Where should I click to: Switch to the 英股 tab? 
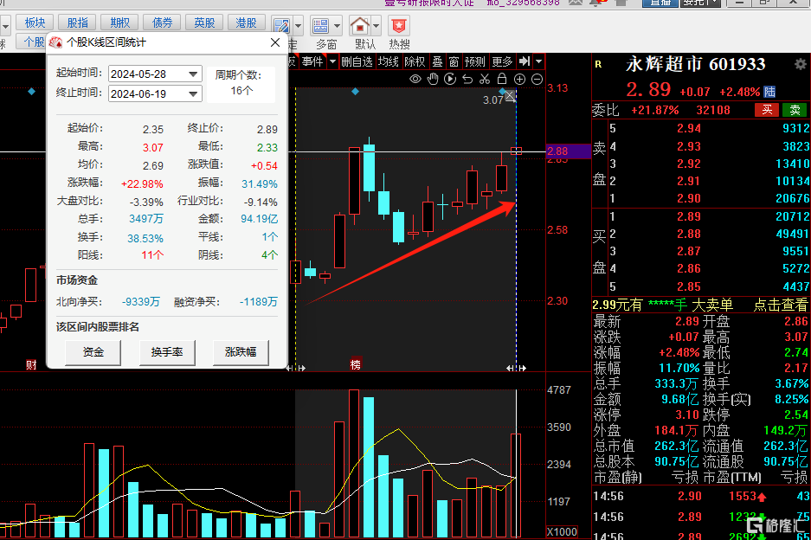point(205,22)
